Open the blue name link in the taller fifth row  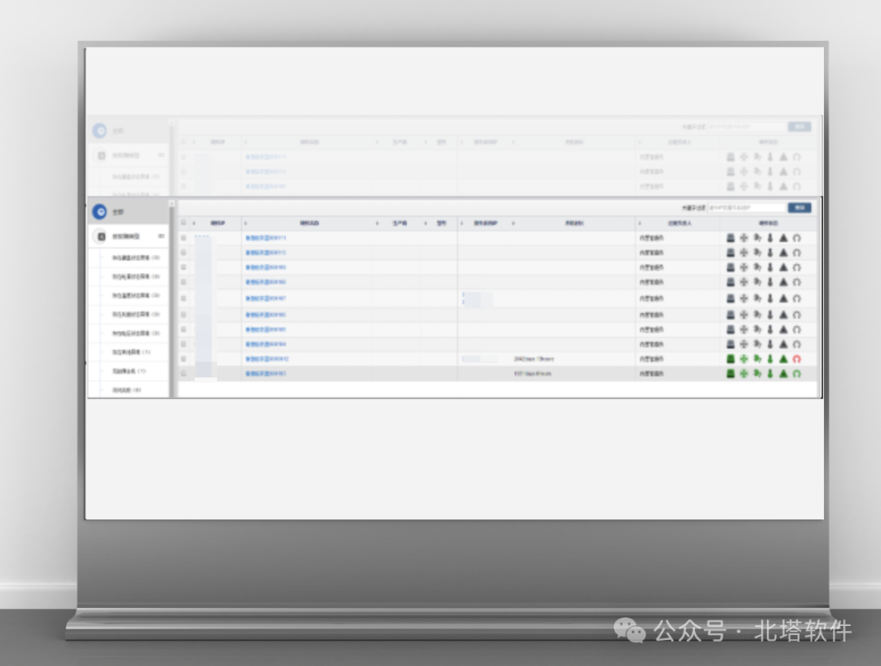point(266,298)
